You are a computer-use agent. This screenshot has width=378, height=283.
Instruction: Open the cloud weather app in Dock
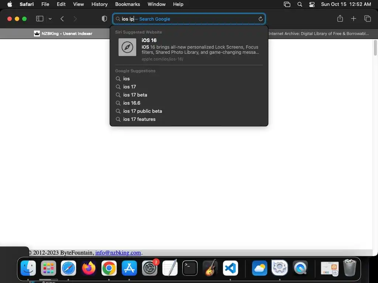coord(260,268)
